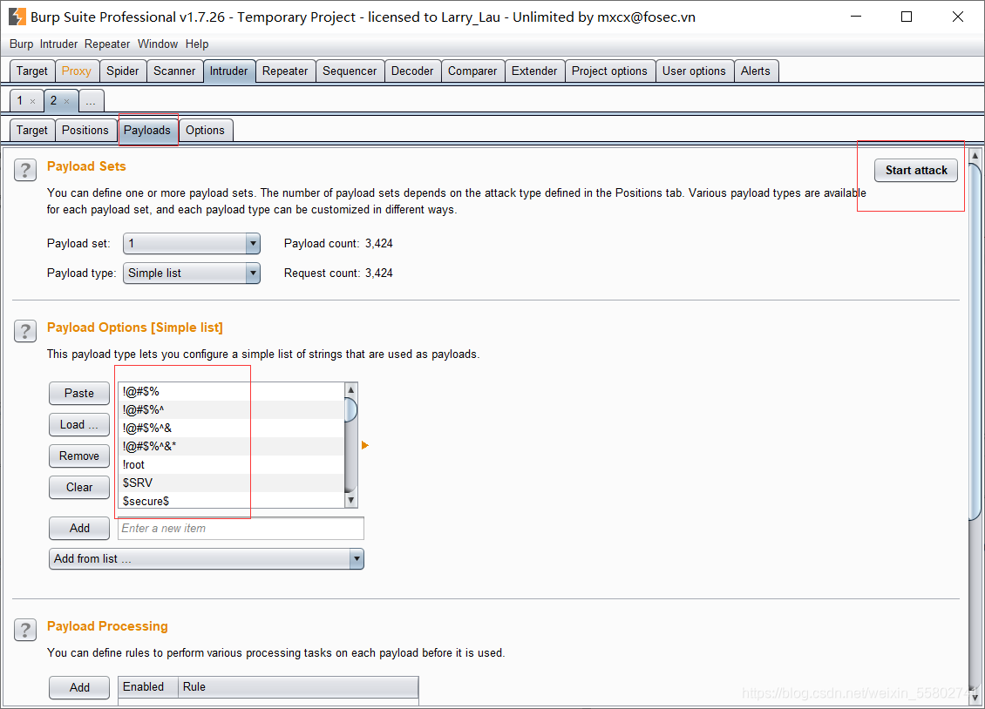The image size is (985, 709).
Task: Open the Help menu
Action: [x=197, y=44]
